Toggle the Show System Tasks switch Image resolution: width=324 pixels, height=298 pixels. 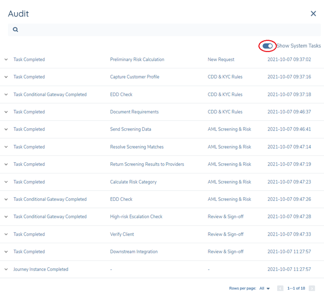click(x=267, y=46)
